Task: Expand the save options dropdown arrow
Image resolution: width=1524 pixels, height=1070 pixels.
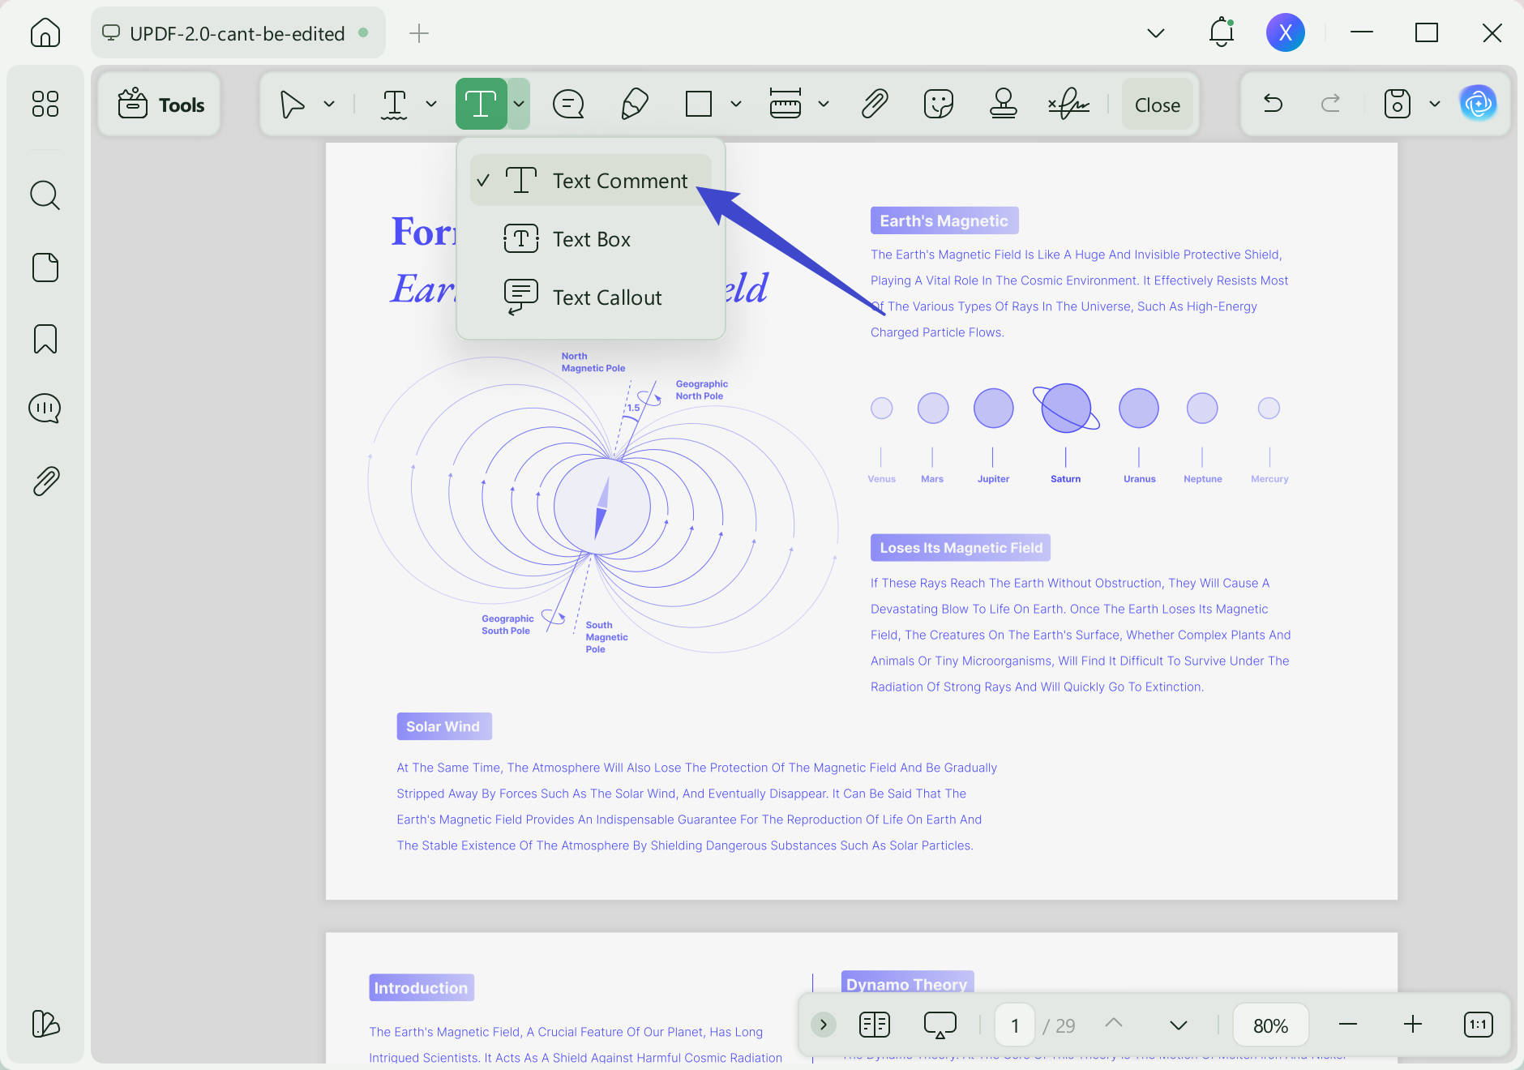Action: (1434, 104)
